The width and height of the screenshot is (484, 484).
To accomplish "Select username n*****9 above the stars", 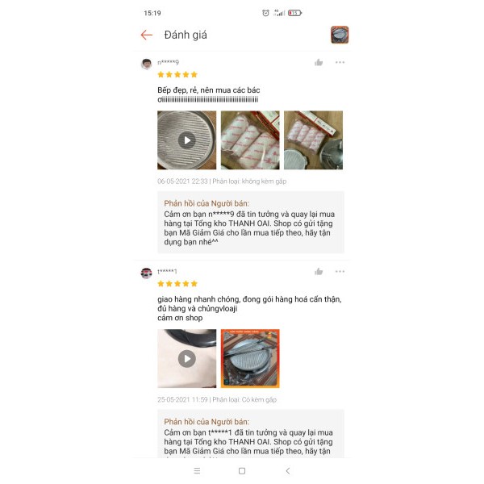I will coord(169,62).
